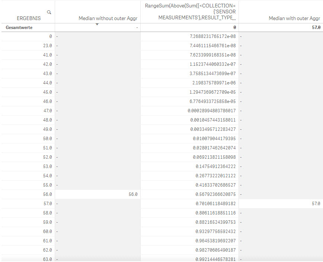Viewport: 323px width, 262px height.
Task: Select ERGEBNIS value 45.0
Action: click(48, 92)
